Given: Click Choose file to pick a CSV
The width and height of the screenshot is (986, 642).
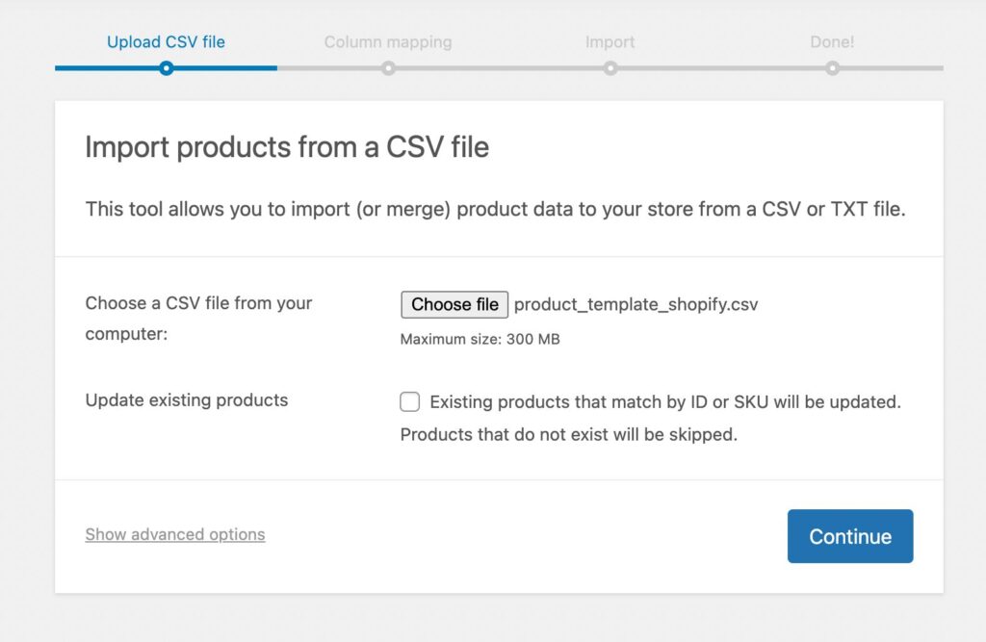Looking at the screenshot, I should point(454,304).
